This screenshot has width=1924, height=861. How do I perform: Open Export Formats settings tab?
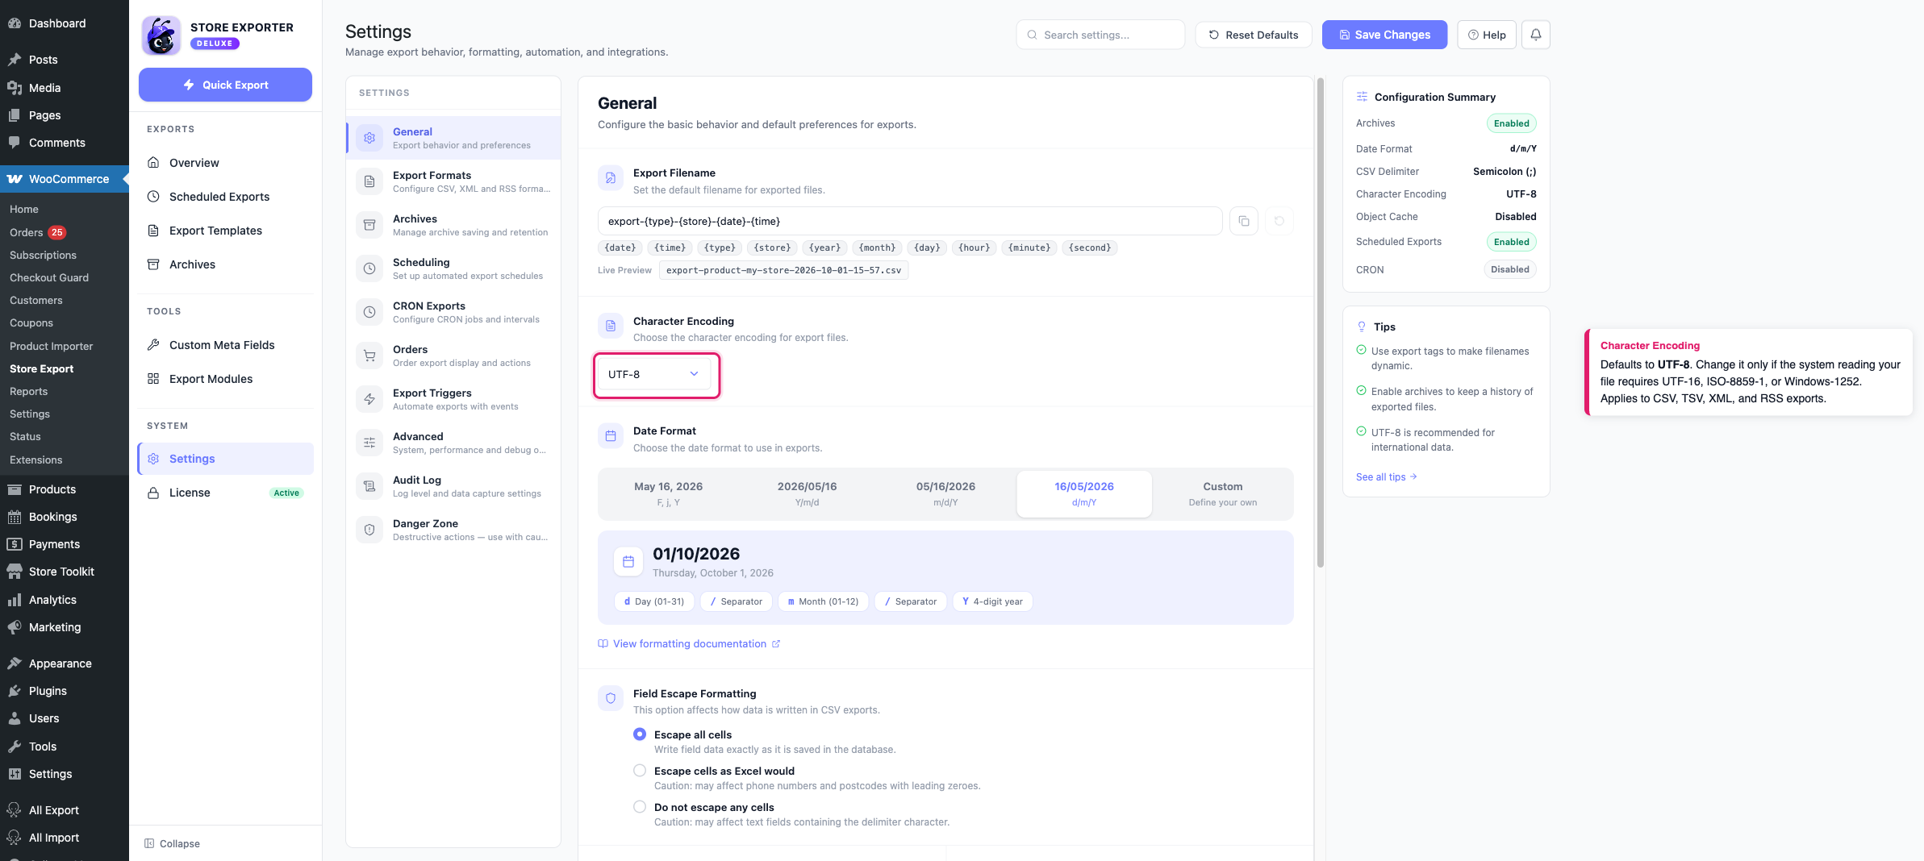[453, 181]
